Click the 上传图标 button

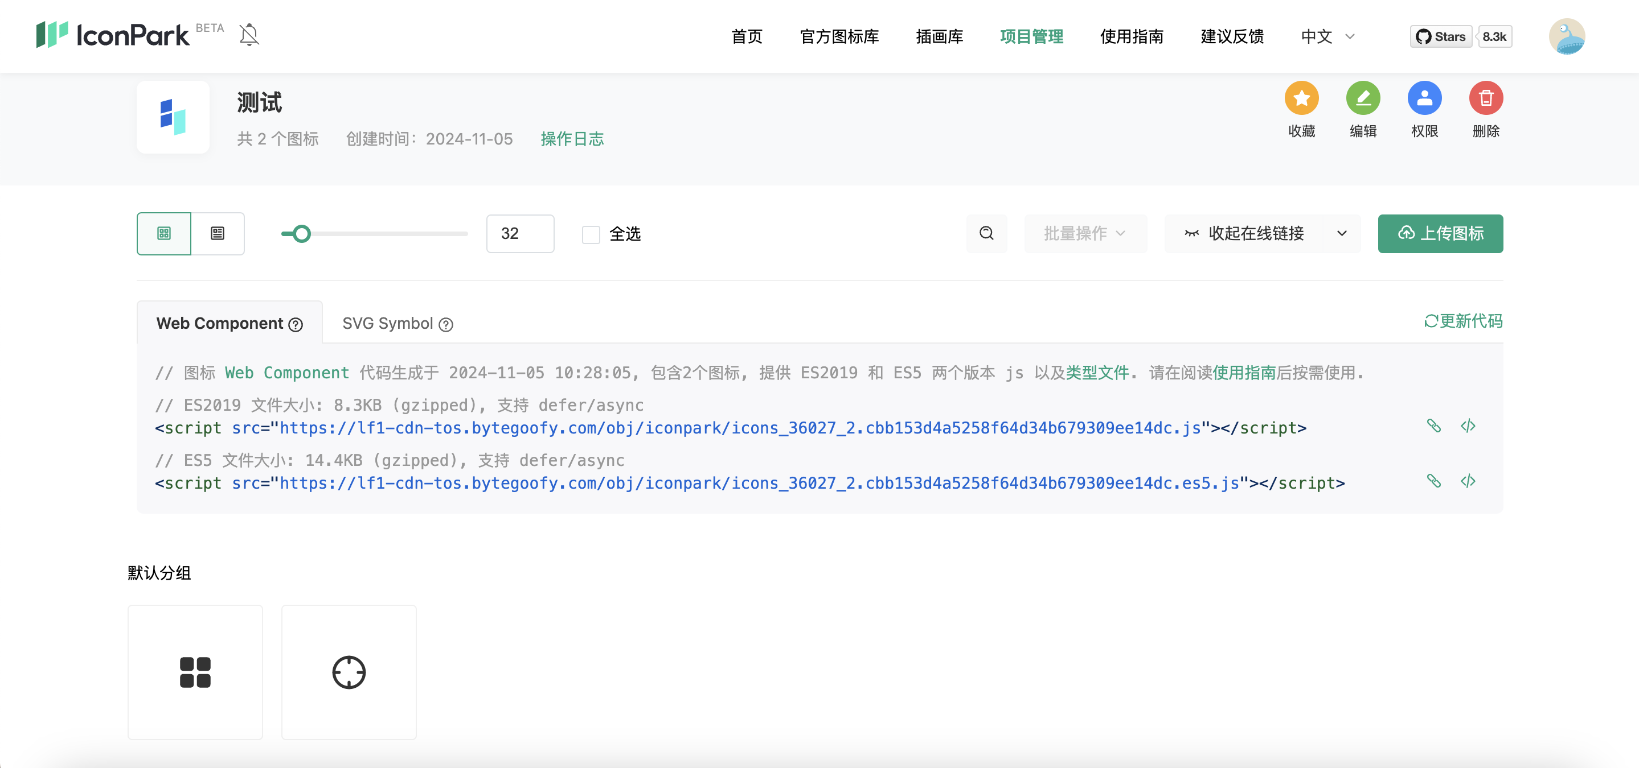point(1440,233)
